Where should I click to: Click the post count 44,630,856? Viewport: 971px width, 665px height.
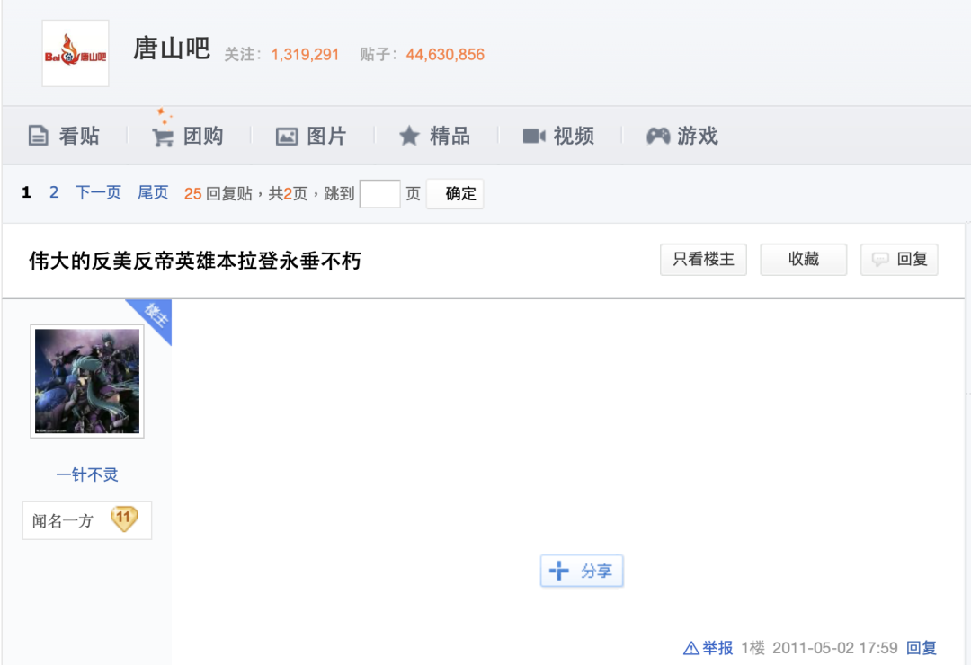(x=445, y=55)
